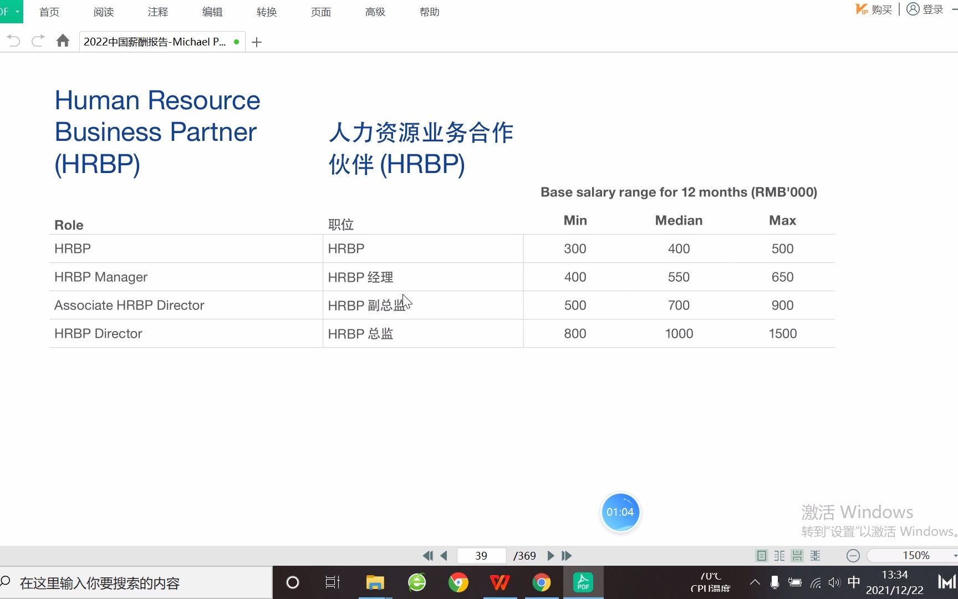This screenshot has width=958, height=599.
Task: Go to the next page
Action: [551, 555]
